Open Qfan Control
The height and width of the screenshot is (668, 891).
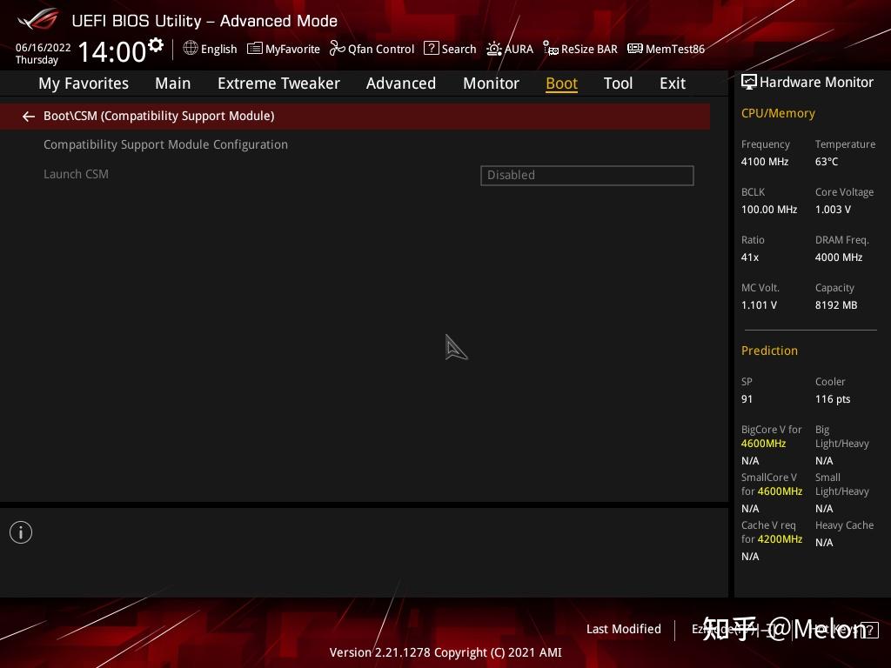[x=372, y=49]
